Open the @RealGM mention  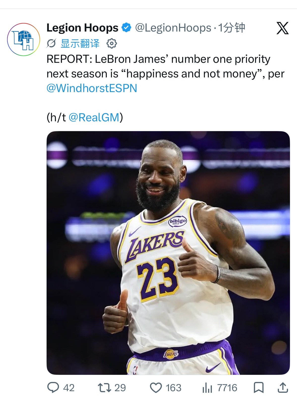[94, 118]
